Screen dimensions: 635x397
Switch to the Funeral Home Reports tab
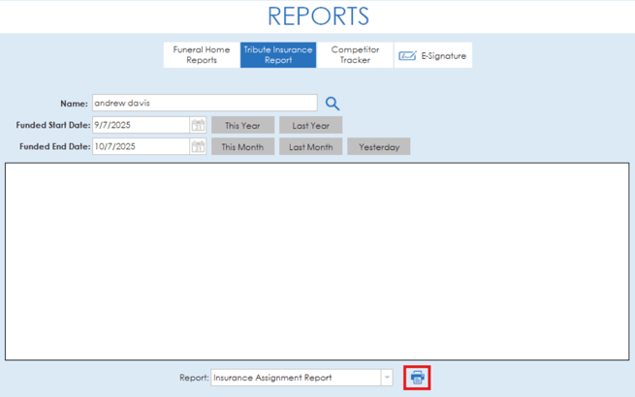202,55
